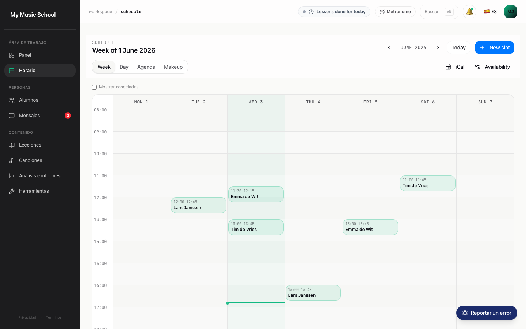The image size is (526, 329).
Task: Open the Mensajes chat icon
Action: coord(12,116)
